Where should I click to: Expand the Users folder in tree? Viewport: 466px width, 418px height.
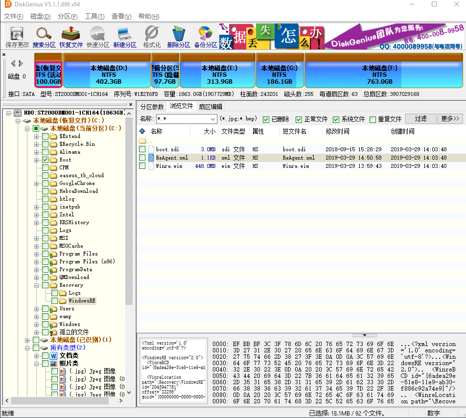(x=37, y=309)
